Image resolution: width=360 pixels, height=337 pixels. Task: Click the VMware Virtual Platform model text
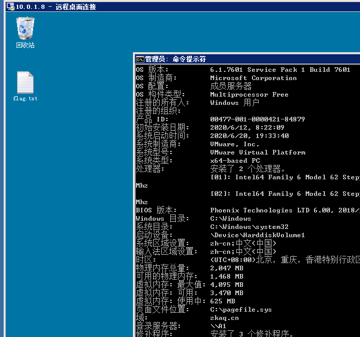coord(258,152)
